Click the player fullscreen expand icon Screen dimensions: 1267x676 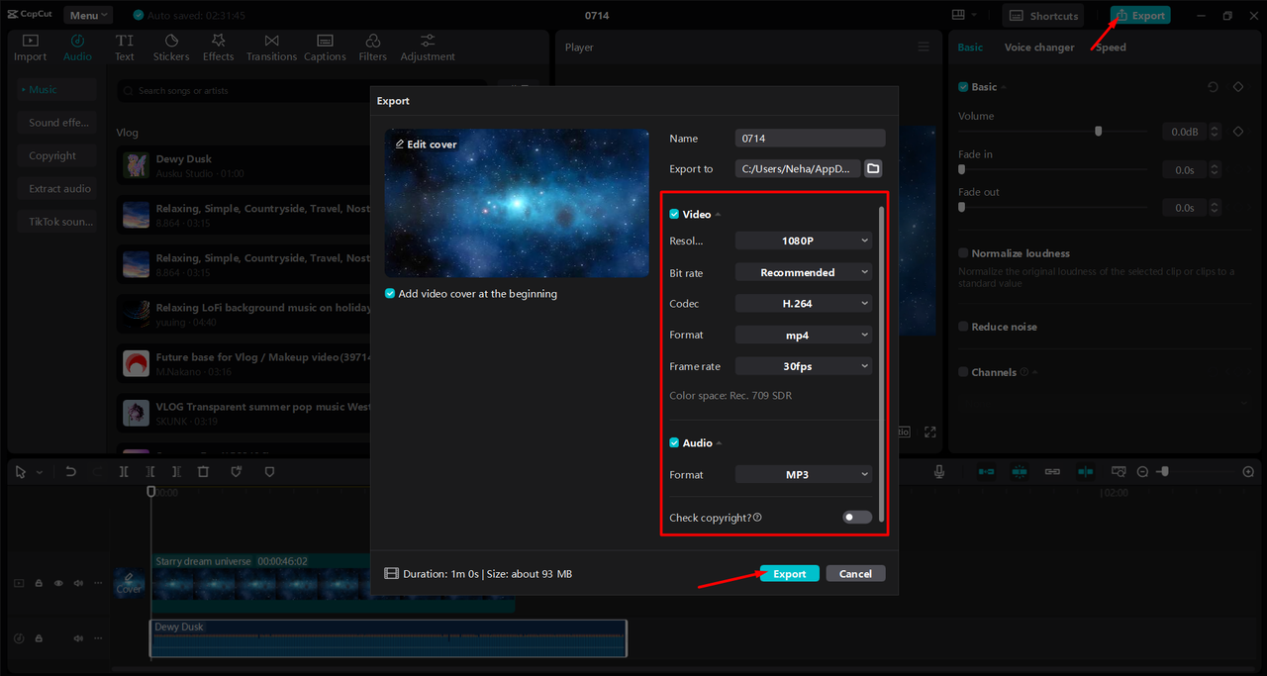[x=929, y=432]
